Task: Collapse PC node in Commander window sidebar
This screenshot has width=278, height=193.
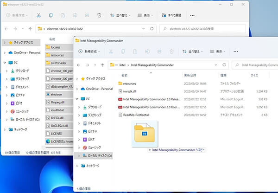Action: click(77, 99)
